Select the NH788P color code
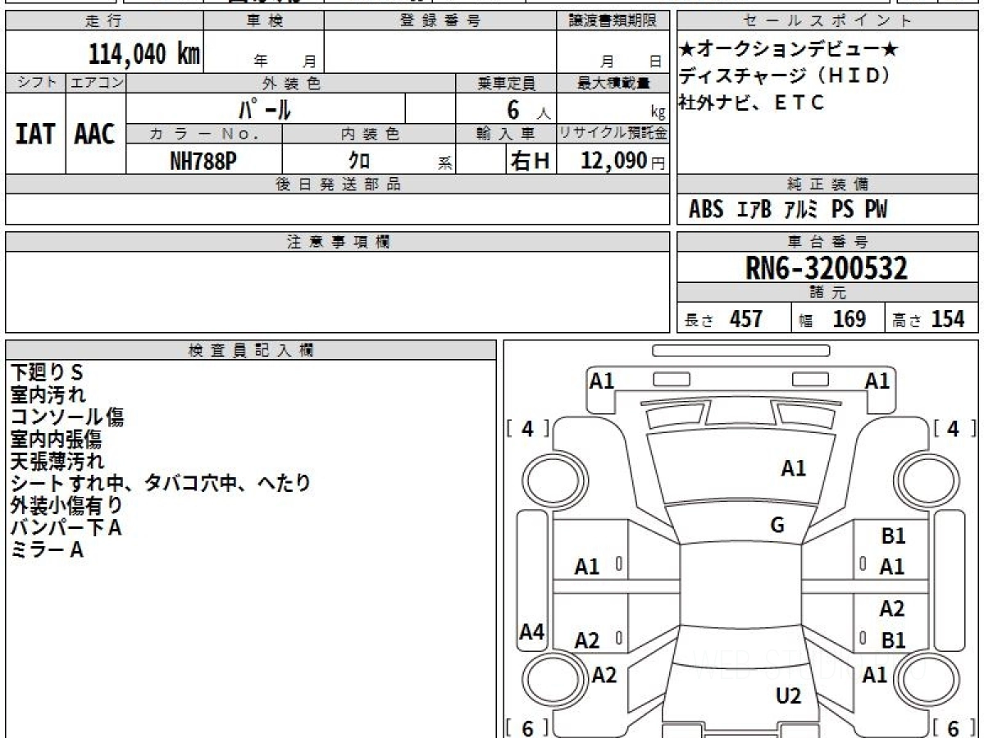The height and width of the screenshot is (738, 984). 203,161
